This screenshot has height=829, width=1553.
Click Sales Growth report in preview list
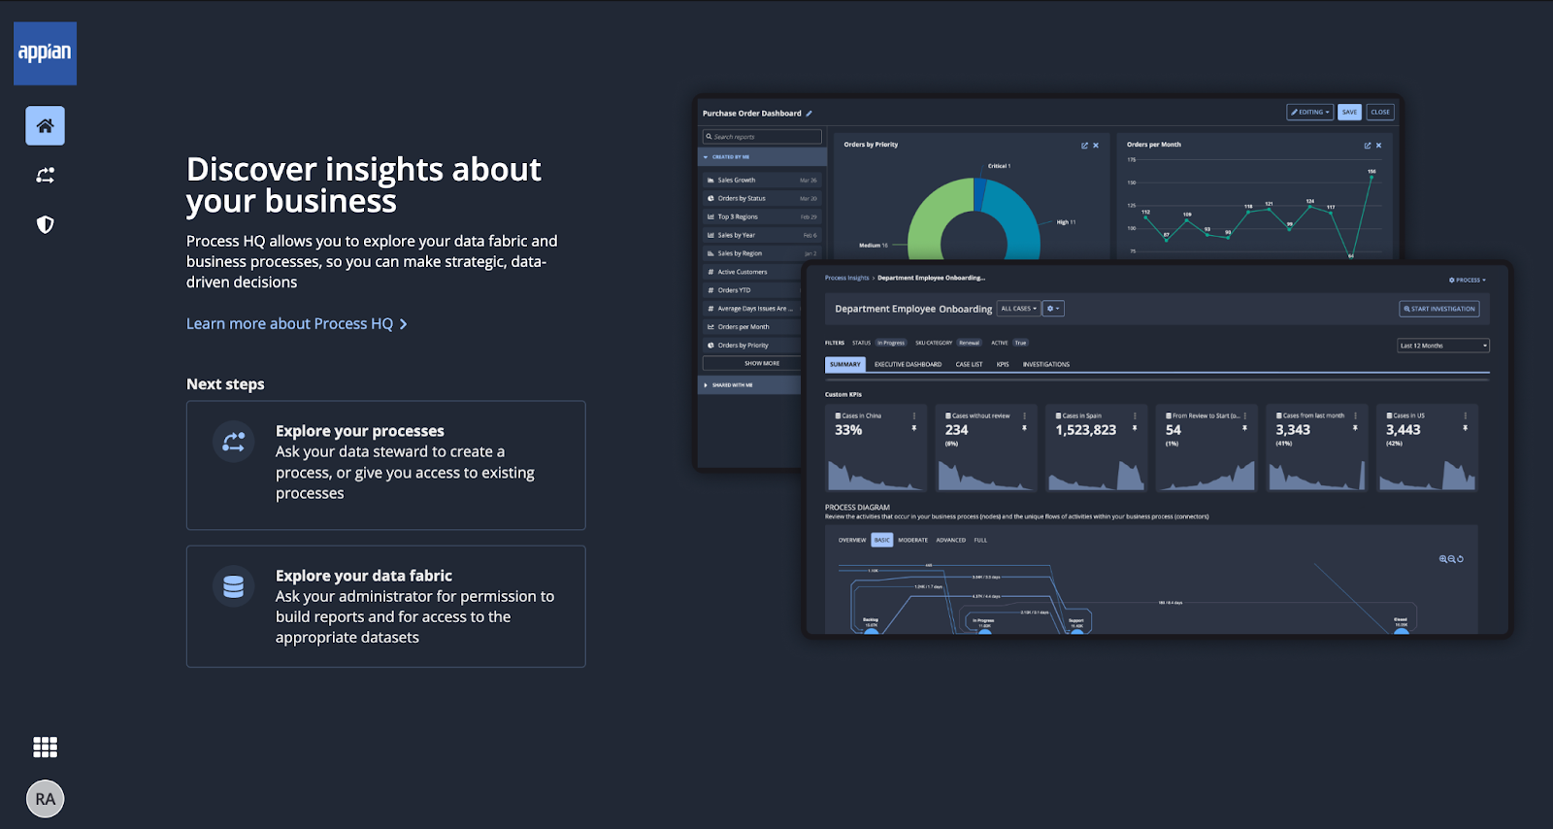point(762,180)
